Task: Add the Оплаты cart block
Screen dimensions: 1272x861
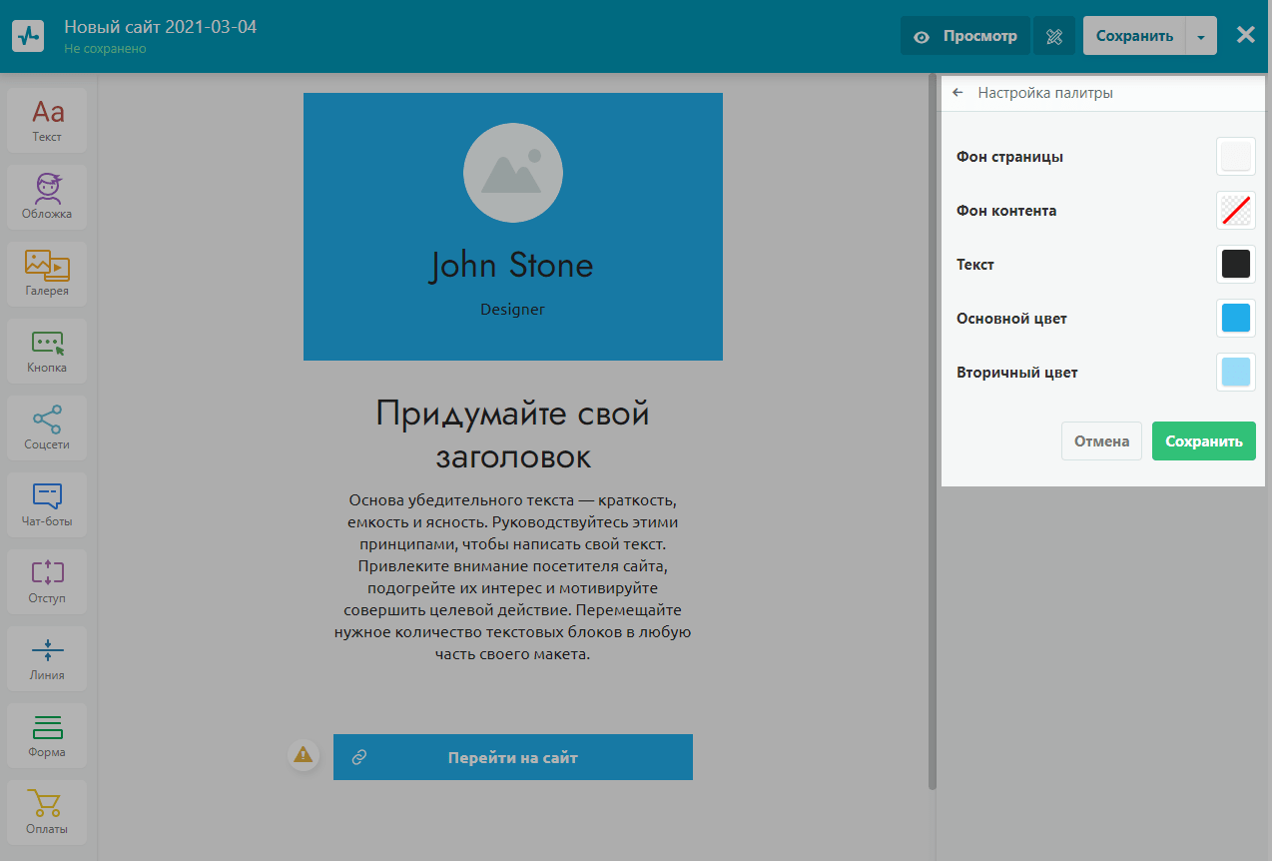Action: pos(47,812)
